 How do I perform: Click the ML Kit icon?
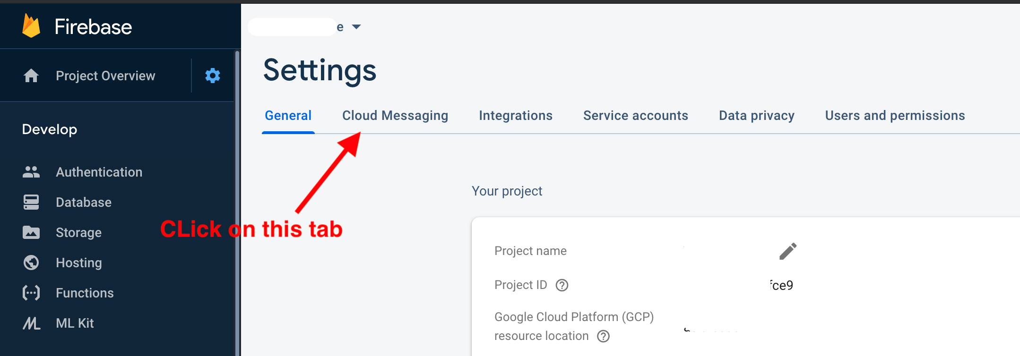point(31,323)
